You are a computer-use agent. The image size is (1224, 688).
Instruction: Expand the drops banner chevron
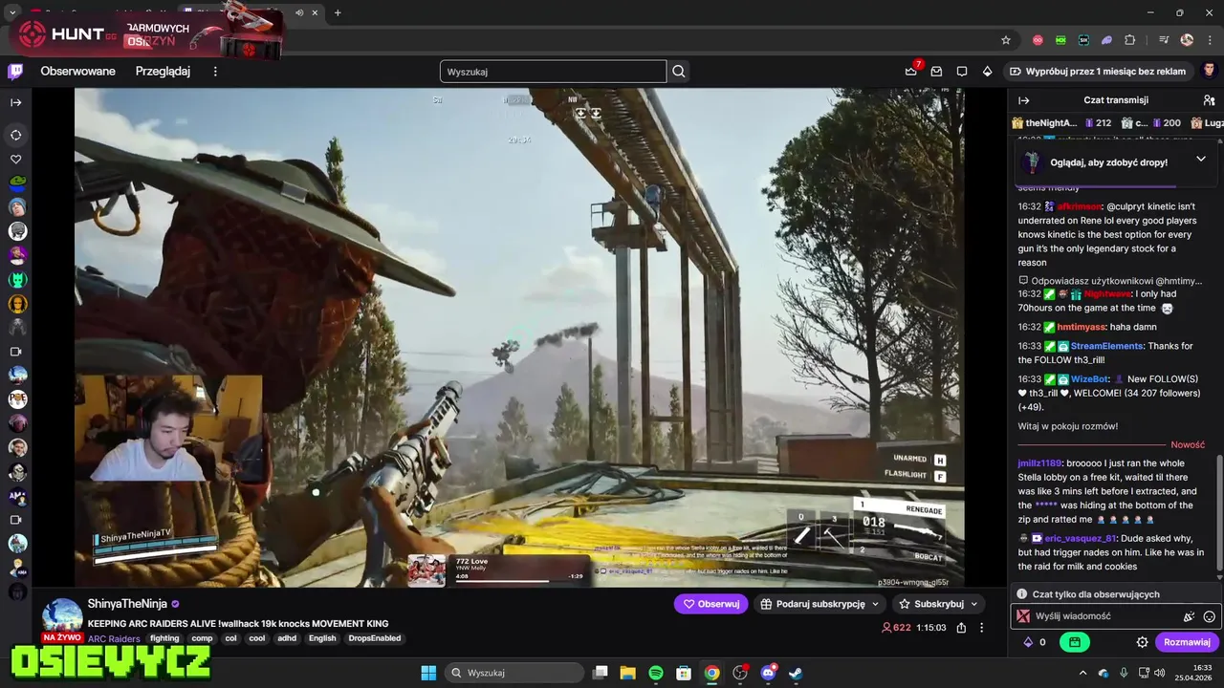click(1201, 159)
